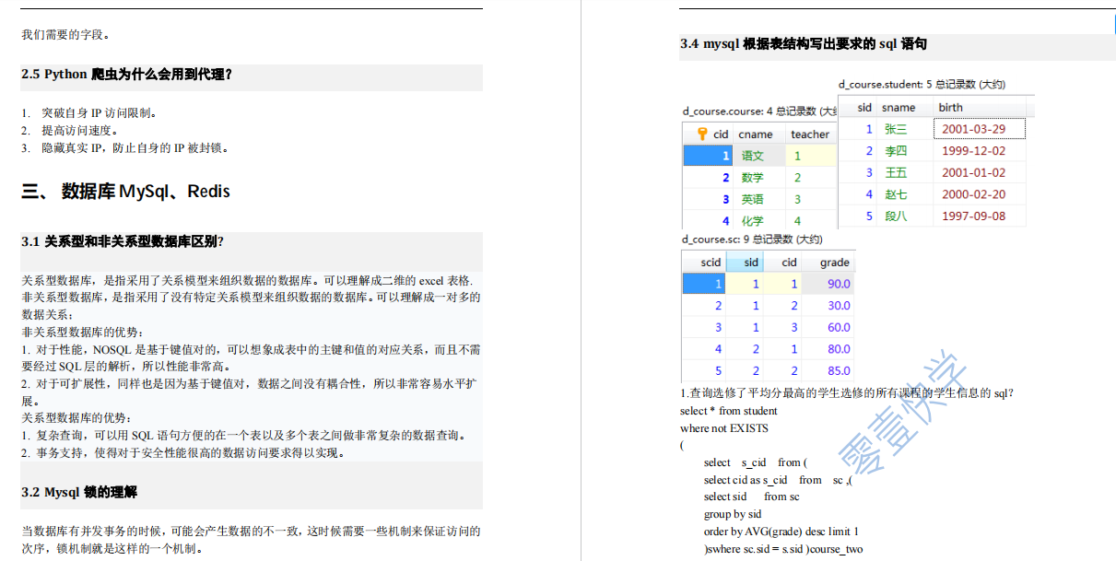Click heading "3.1 关系型和非关系型数据库区别?"
Image resolution: width=1116 pixels, height=561 pixels.
[x=123, y=242]
